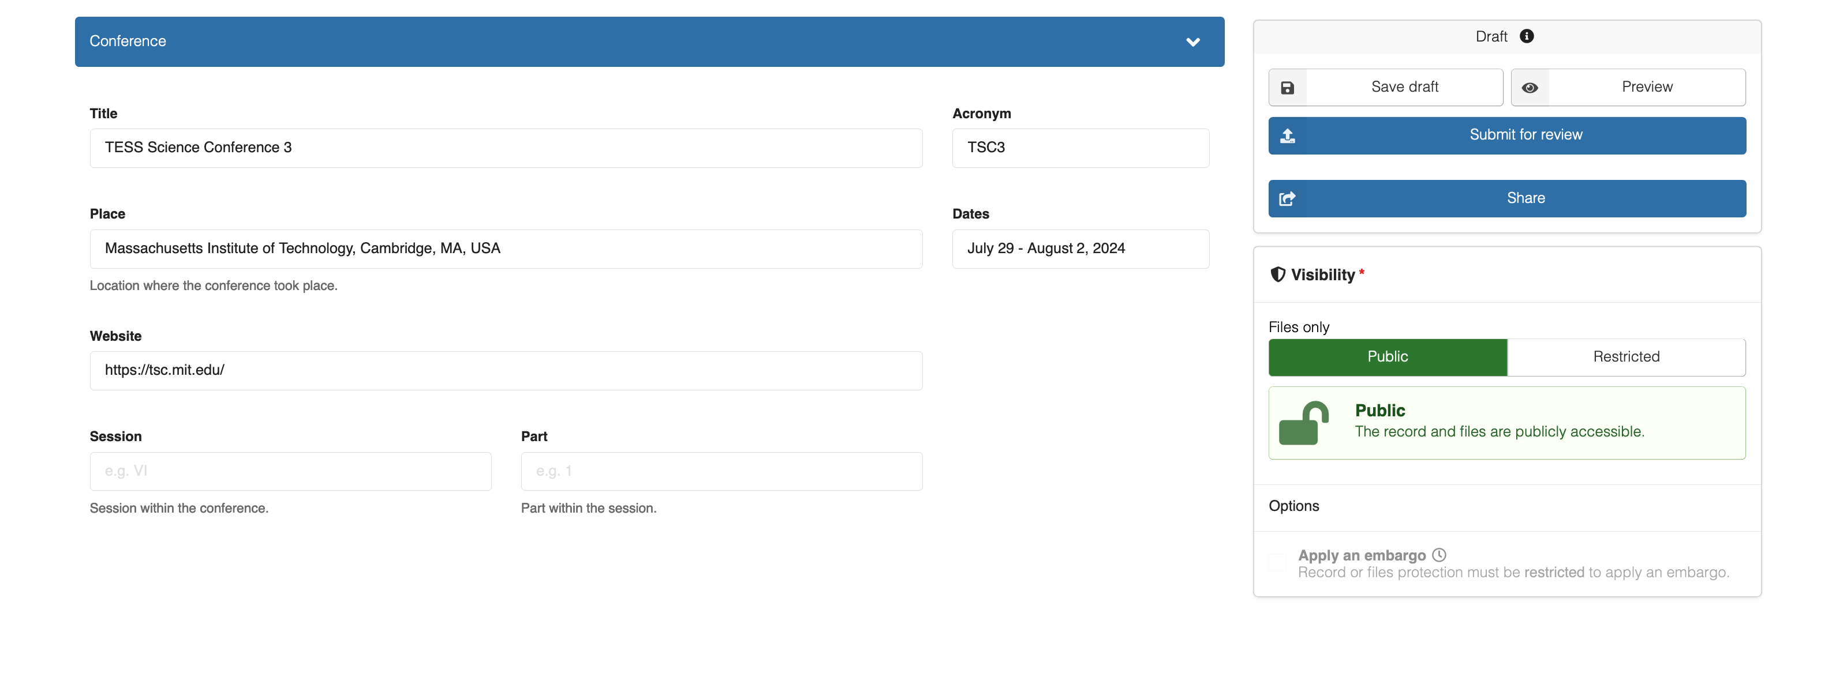
Task: Click the Draft status info icon
Action: coord(1526,36)
